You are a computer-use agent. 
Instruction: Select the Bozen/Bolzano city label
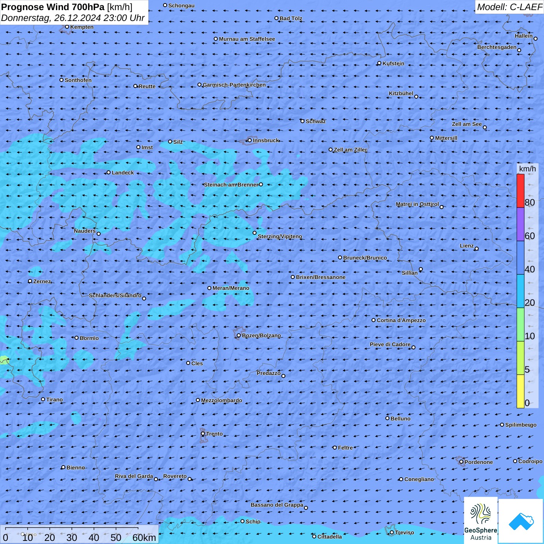click(x=261, y=335)
